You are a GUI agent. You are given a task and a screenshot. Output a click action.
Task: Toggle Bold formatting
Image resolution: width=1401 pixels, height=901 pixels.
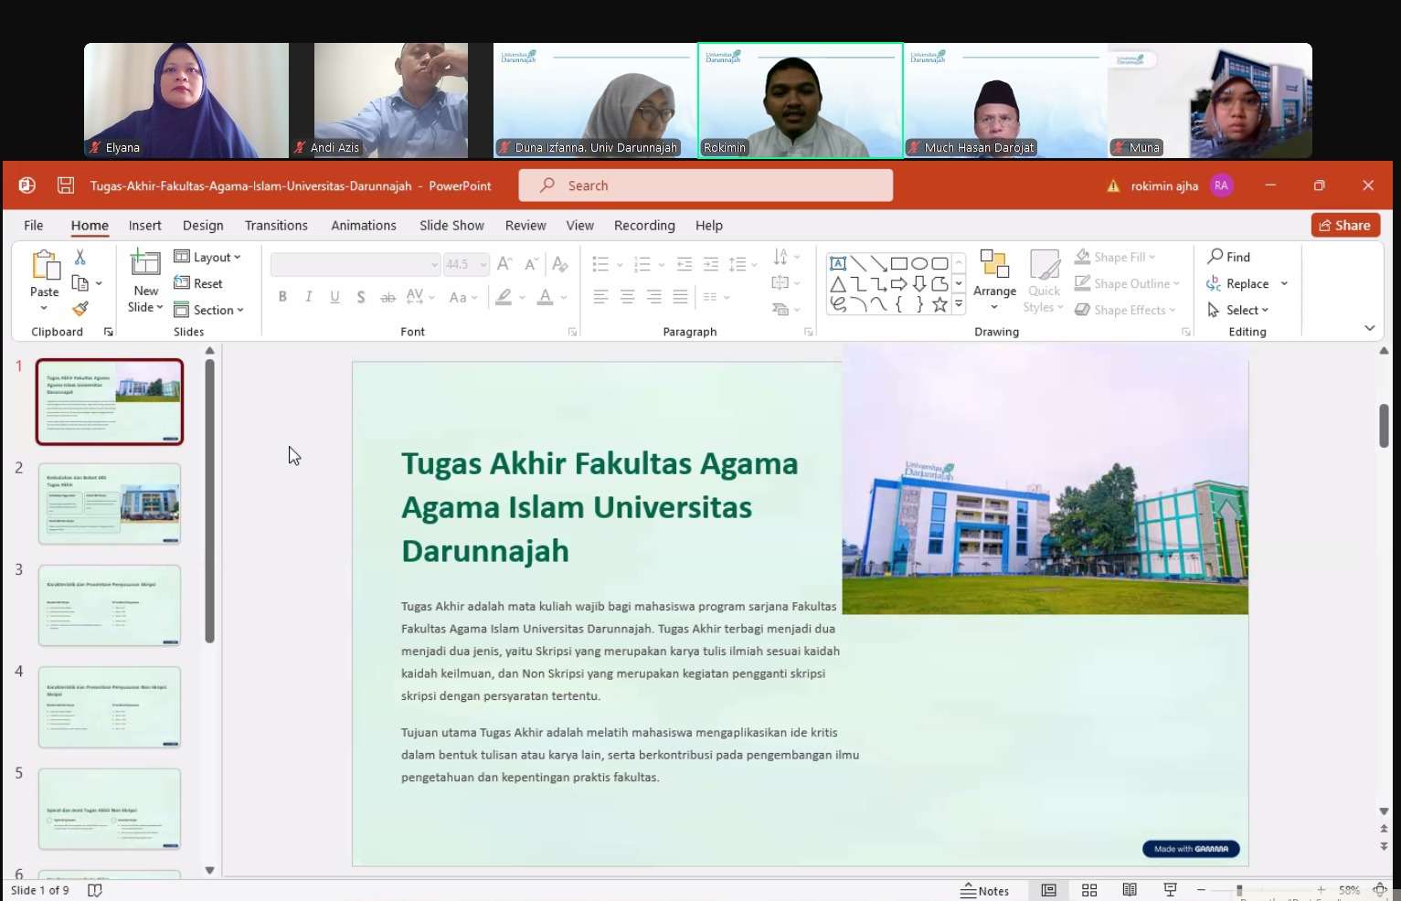(x=282, y=297)
